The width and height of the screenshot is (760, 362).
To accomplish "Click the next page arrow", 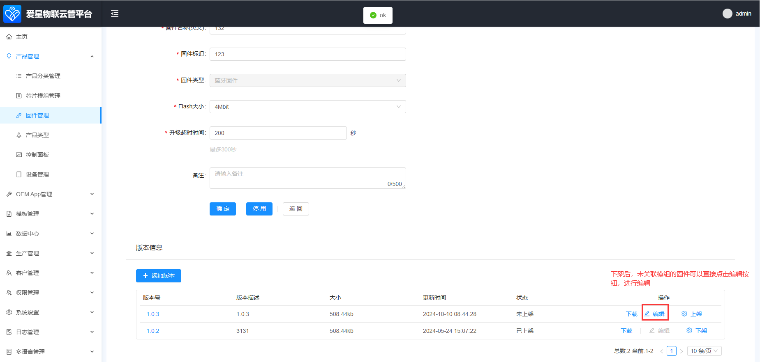I will pos(681,351).
